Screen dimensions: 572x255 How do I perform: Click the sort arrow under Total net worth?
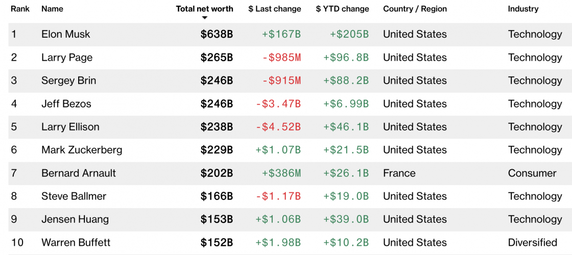pos(205,18)
